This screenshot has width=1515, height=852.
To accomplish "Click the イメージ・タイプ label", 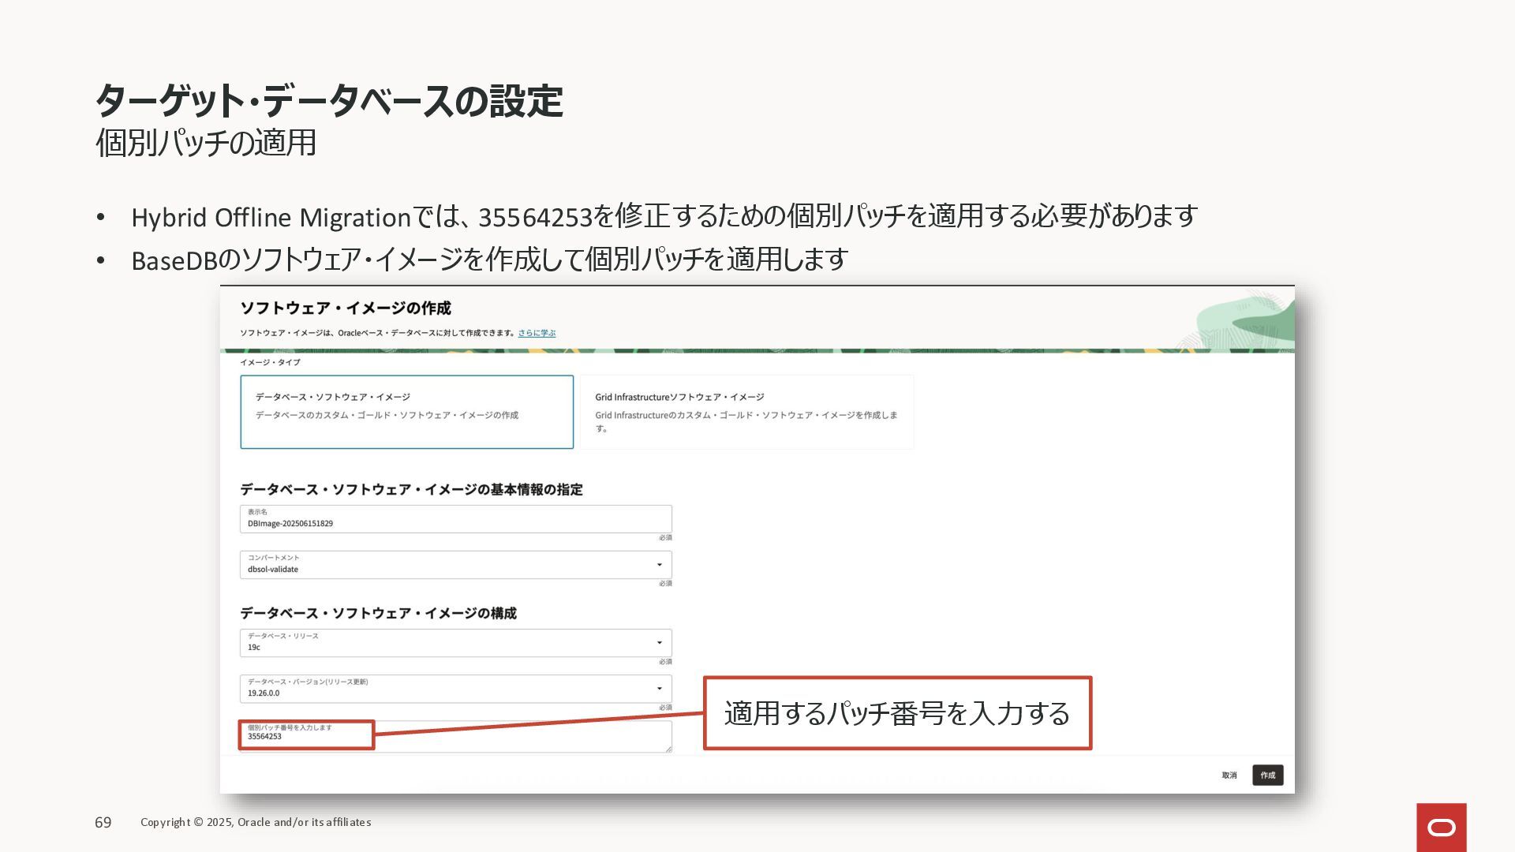I will (270, 362).
